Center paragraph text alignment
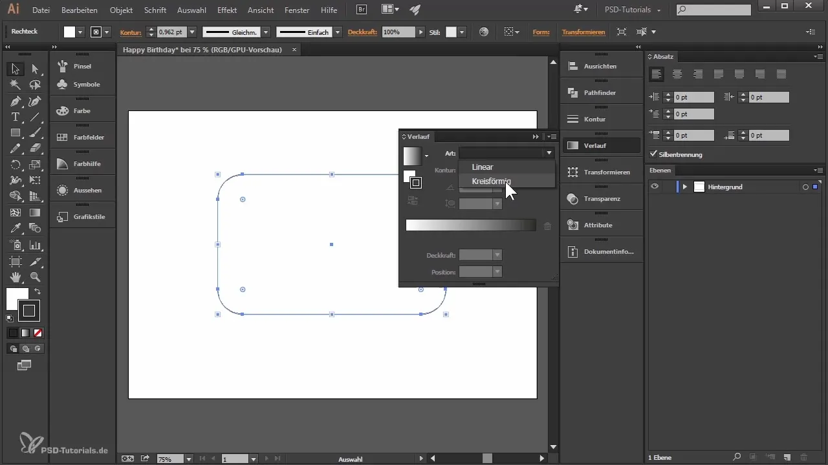Viewport: 828px width, 465px height. [677, 74]
